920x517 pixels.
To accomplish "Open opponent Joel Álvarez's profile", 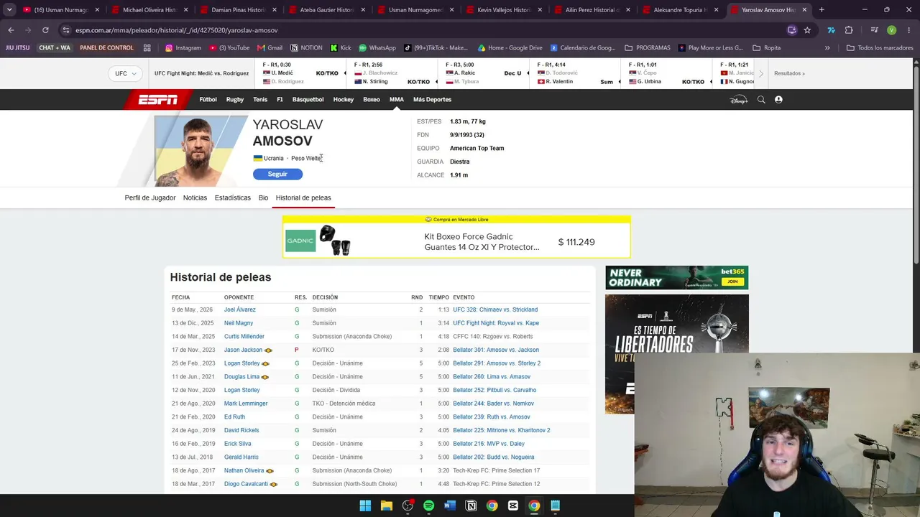I will pos(240,309).
